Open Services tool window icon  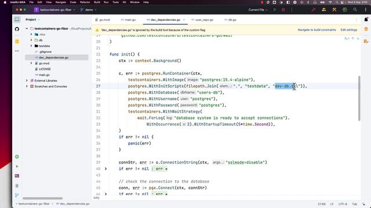pos(17,157)
